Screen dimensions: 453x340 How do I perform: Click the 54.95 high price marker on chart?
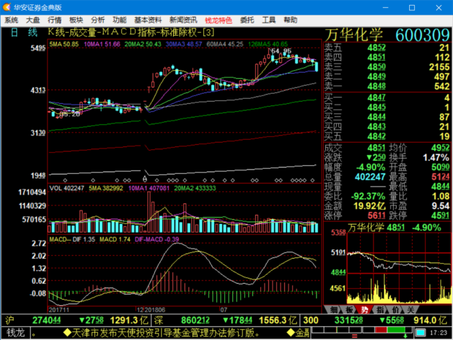pyautogui.click(x=281, y=51)
